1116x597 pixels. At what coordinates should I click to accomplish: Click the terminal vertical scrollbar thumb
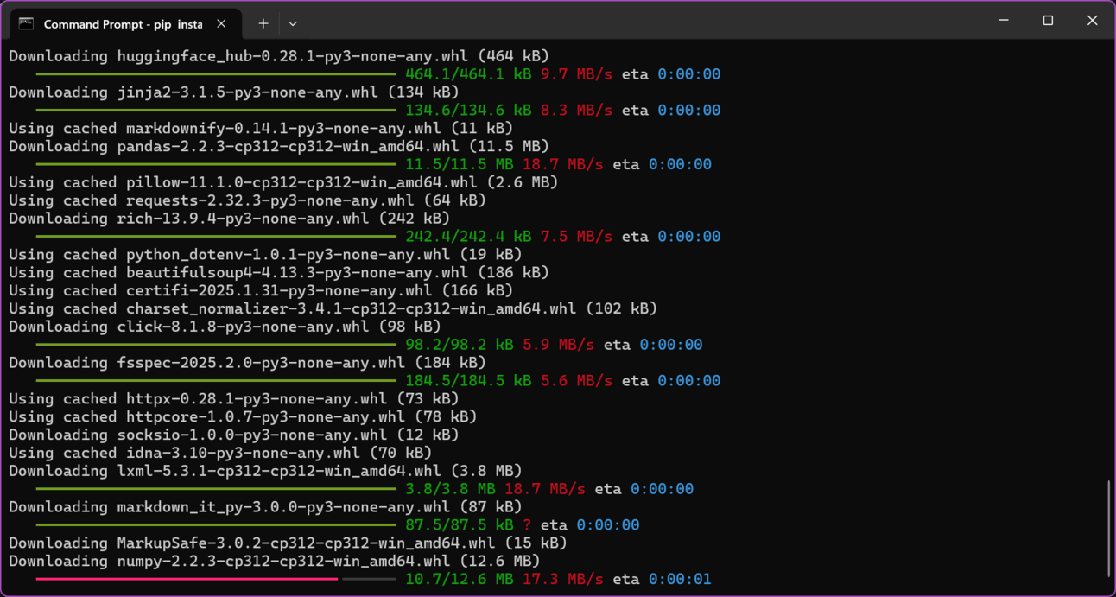pyautogui.click(x=1109, y=528)
